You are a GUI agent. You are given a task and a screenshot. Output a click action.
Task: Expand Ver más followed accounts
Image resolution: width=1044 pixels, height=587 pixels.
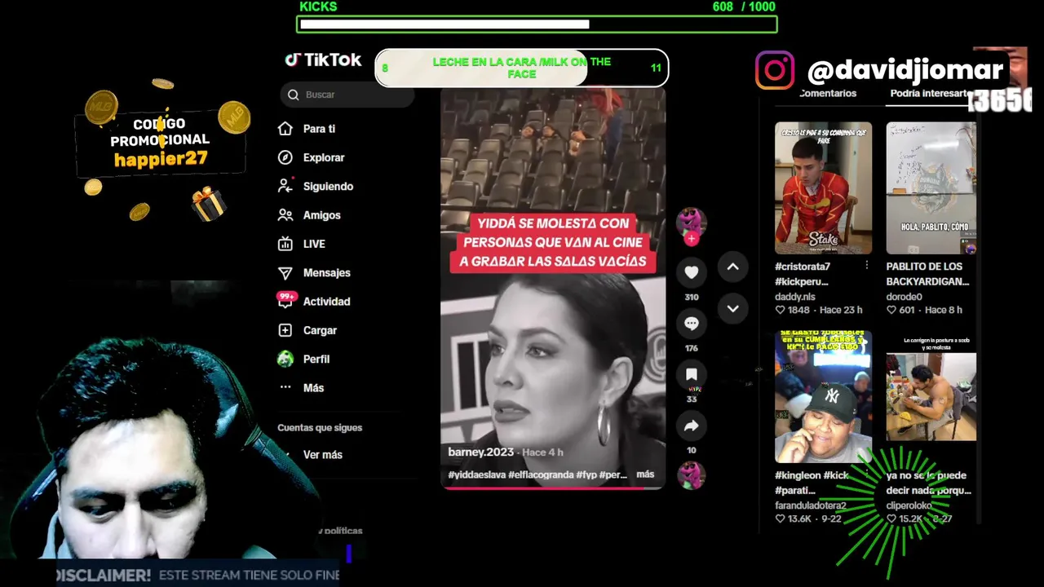click(322, 455)
